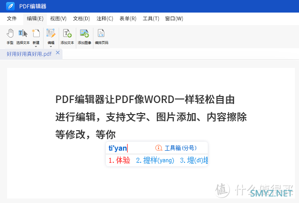Activate the 选择文本 select text tool
The height and width of the screenshot is (203, 299).
tap(23, 37)
